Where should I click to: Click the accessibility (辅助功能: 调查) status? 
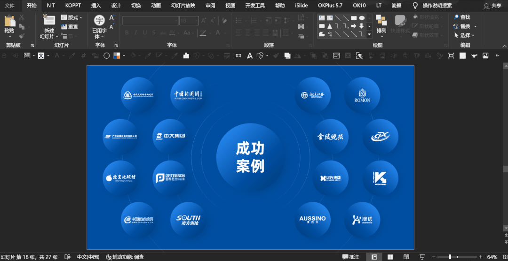(x=125, y=257)
